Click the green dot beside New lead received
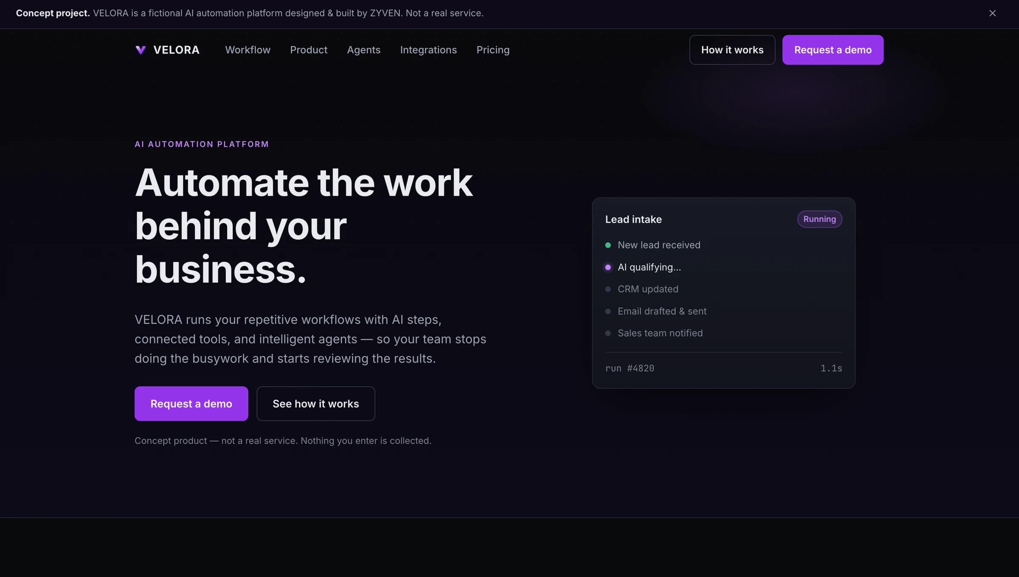The width and height of the screenshot is (1019, 577). tap(608, 245)
